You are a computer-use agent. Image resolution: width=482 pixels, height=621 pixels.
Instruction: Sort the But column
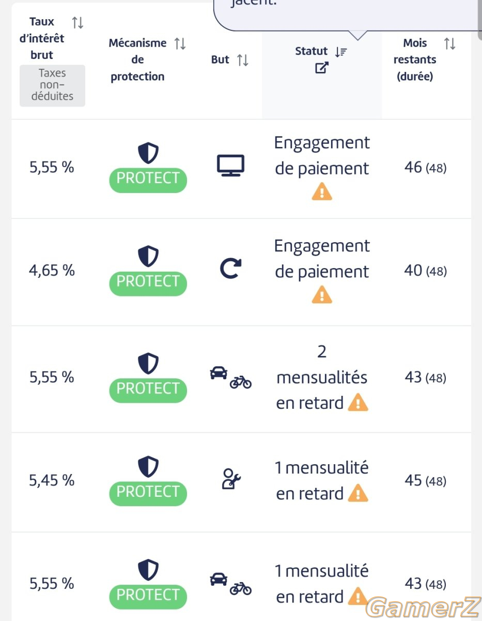point(242,60)
